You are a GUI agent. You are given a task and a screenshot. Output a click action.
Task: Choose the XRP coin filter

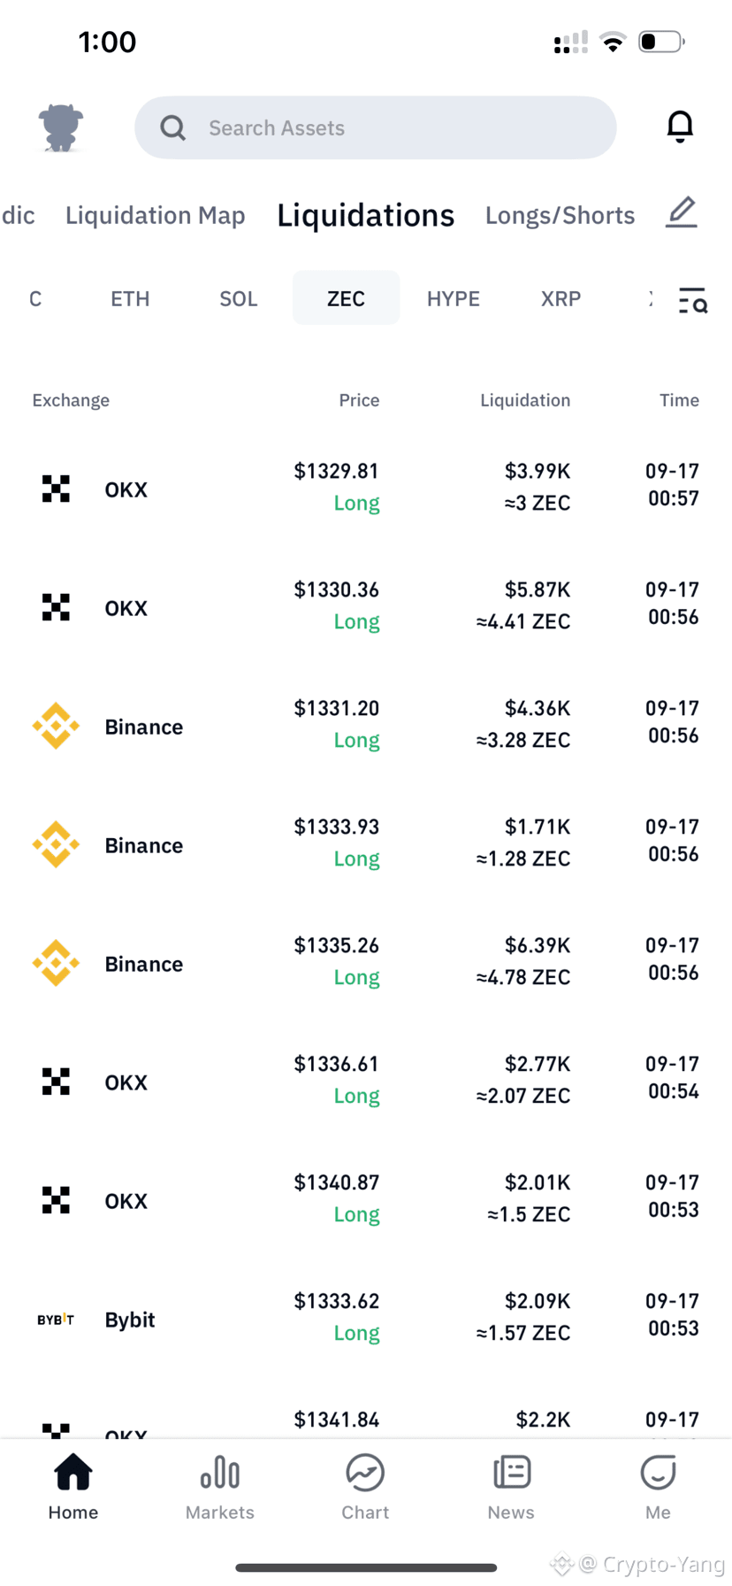click(561, 298)
